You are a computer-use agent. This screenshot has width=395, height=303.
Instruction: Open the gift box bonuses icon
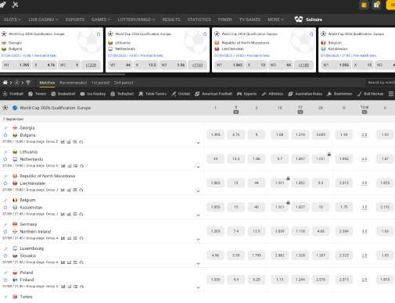point(377,5)
